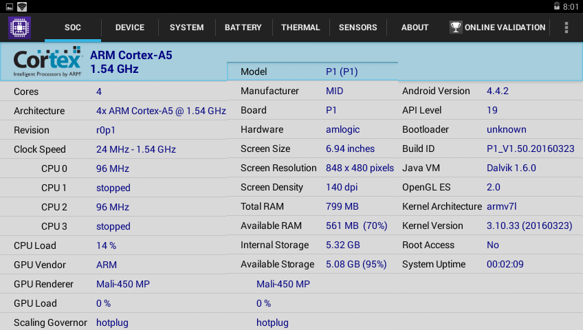Open the BATTERY tab
The height and width of the screenshot is (330, 583).
[243, 27]
